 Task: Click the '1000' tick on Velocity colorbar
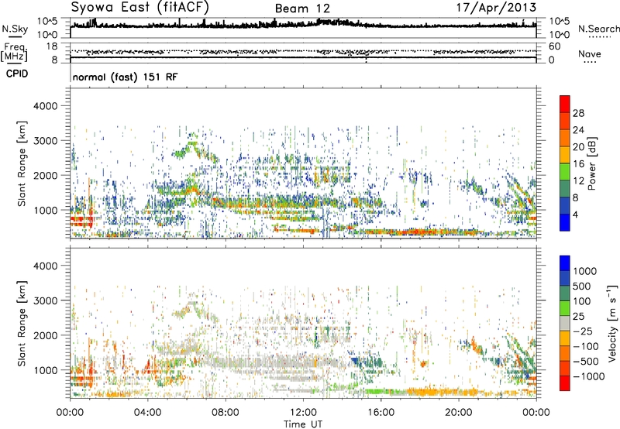[585, 271]
